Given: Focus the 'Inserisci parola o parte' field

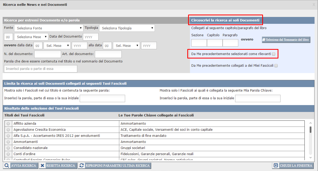Looking at the screenshot, I should pyautogui.click(x=41, y=69).
